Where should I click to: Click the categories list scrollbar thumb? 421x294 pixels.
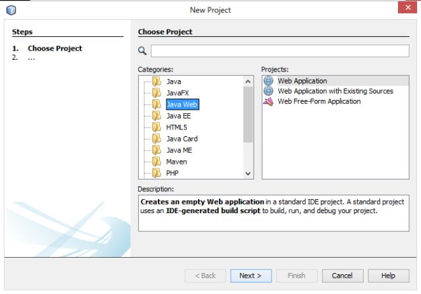[x=248, y=114]
